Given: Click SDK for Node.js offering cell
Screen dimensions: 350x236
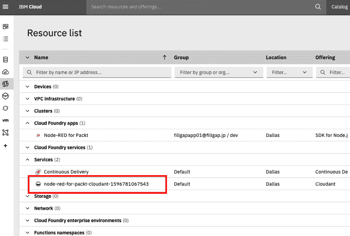Looking at the screenshot, I should (332, 135).
